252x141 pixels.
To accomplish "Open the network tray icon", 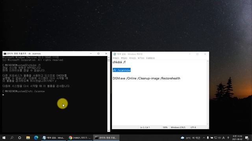I will (x=216, y=137).
